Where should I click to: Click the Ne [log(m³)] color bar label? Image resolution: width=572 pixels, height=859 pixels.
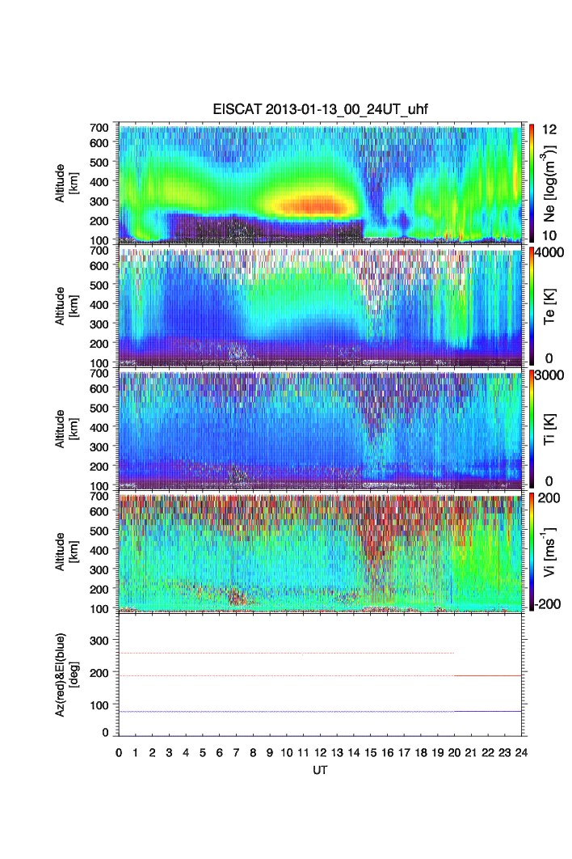pyautogui.click(x=551, y=184)
